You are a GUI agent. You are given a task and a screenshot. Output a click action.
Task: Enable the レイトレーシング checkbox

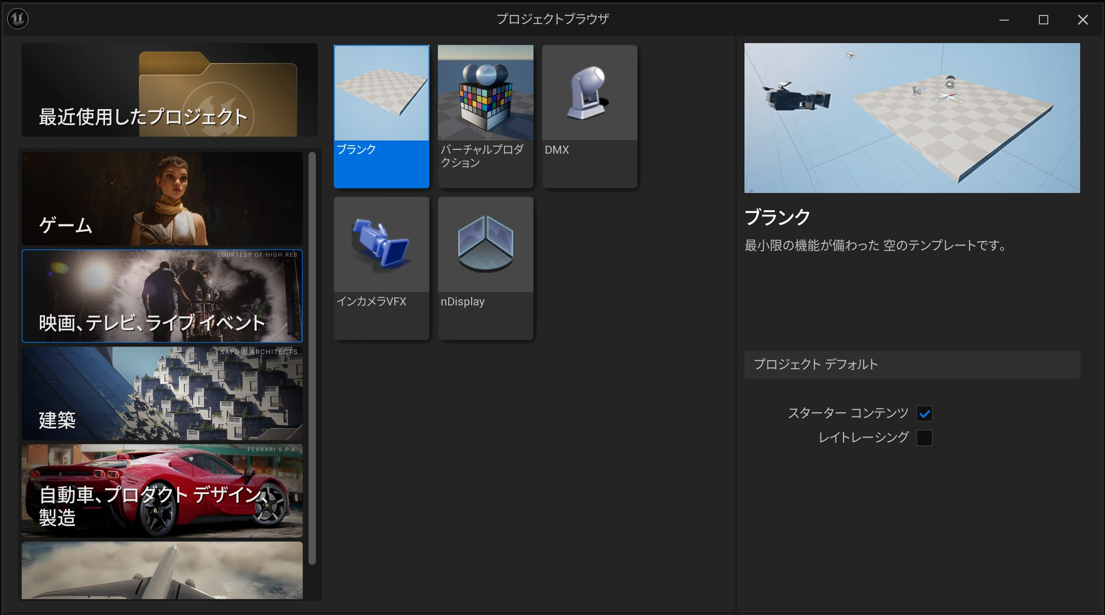(924, 438)
